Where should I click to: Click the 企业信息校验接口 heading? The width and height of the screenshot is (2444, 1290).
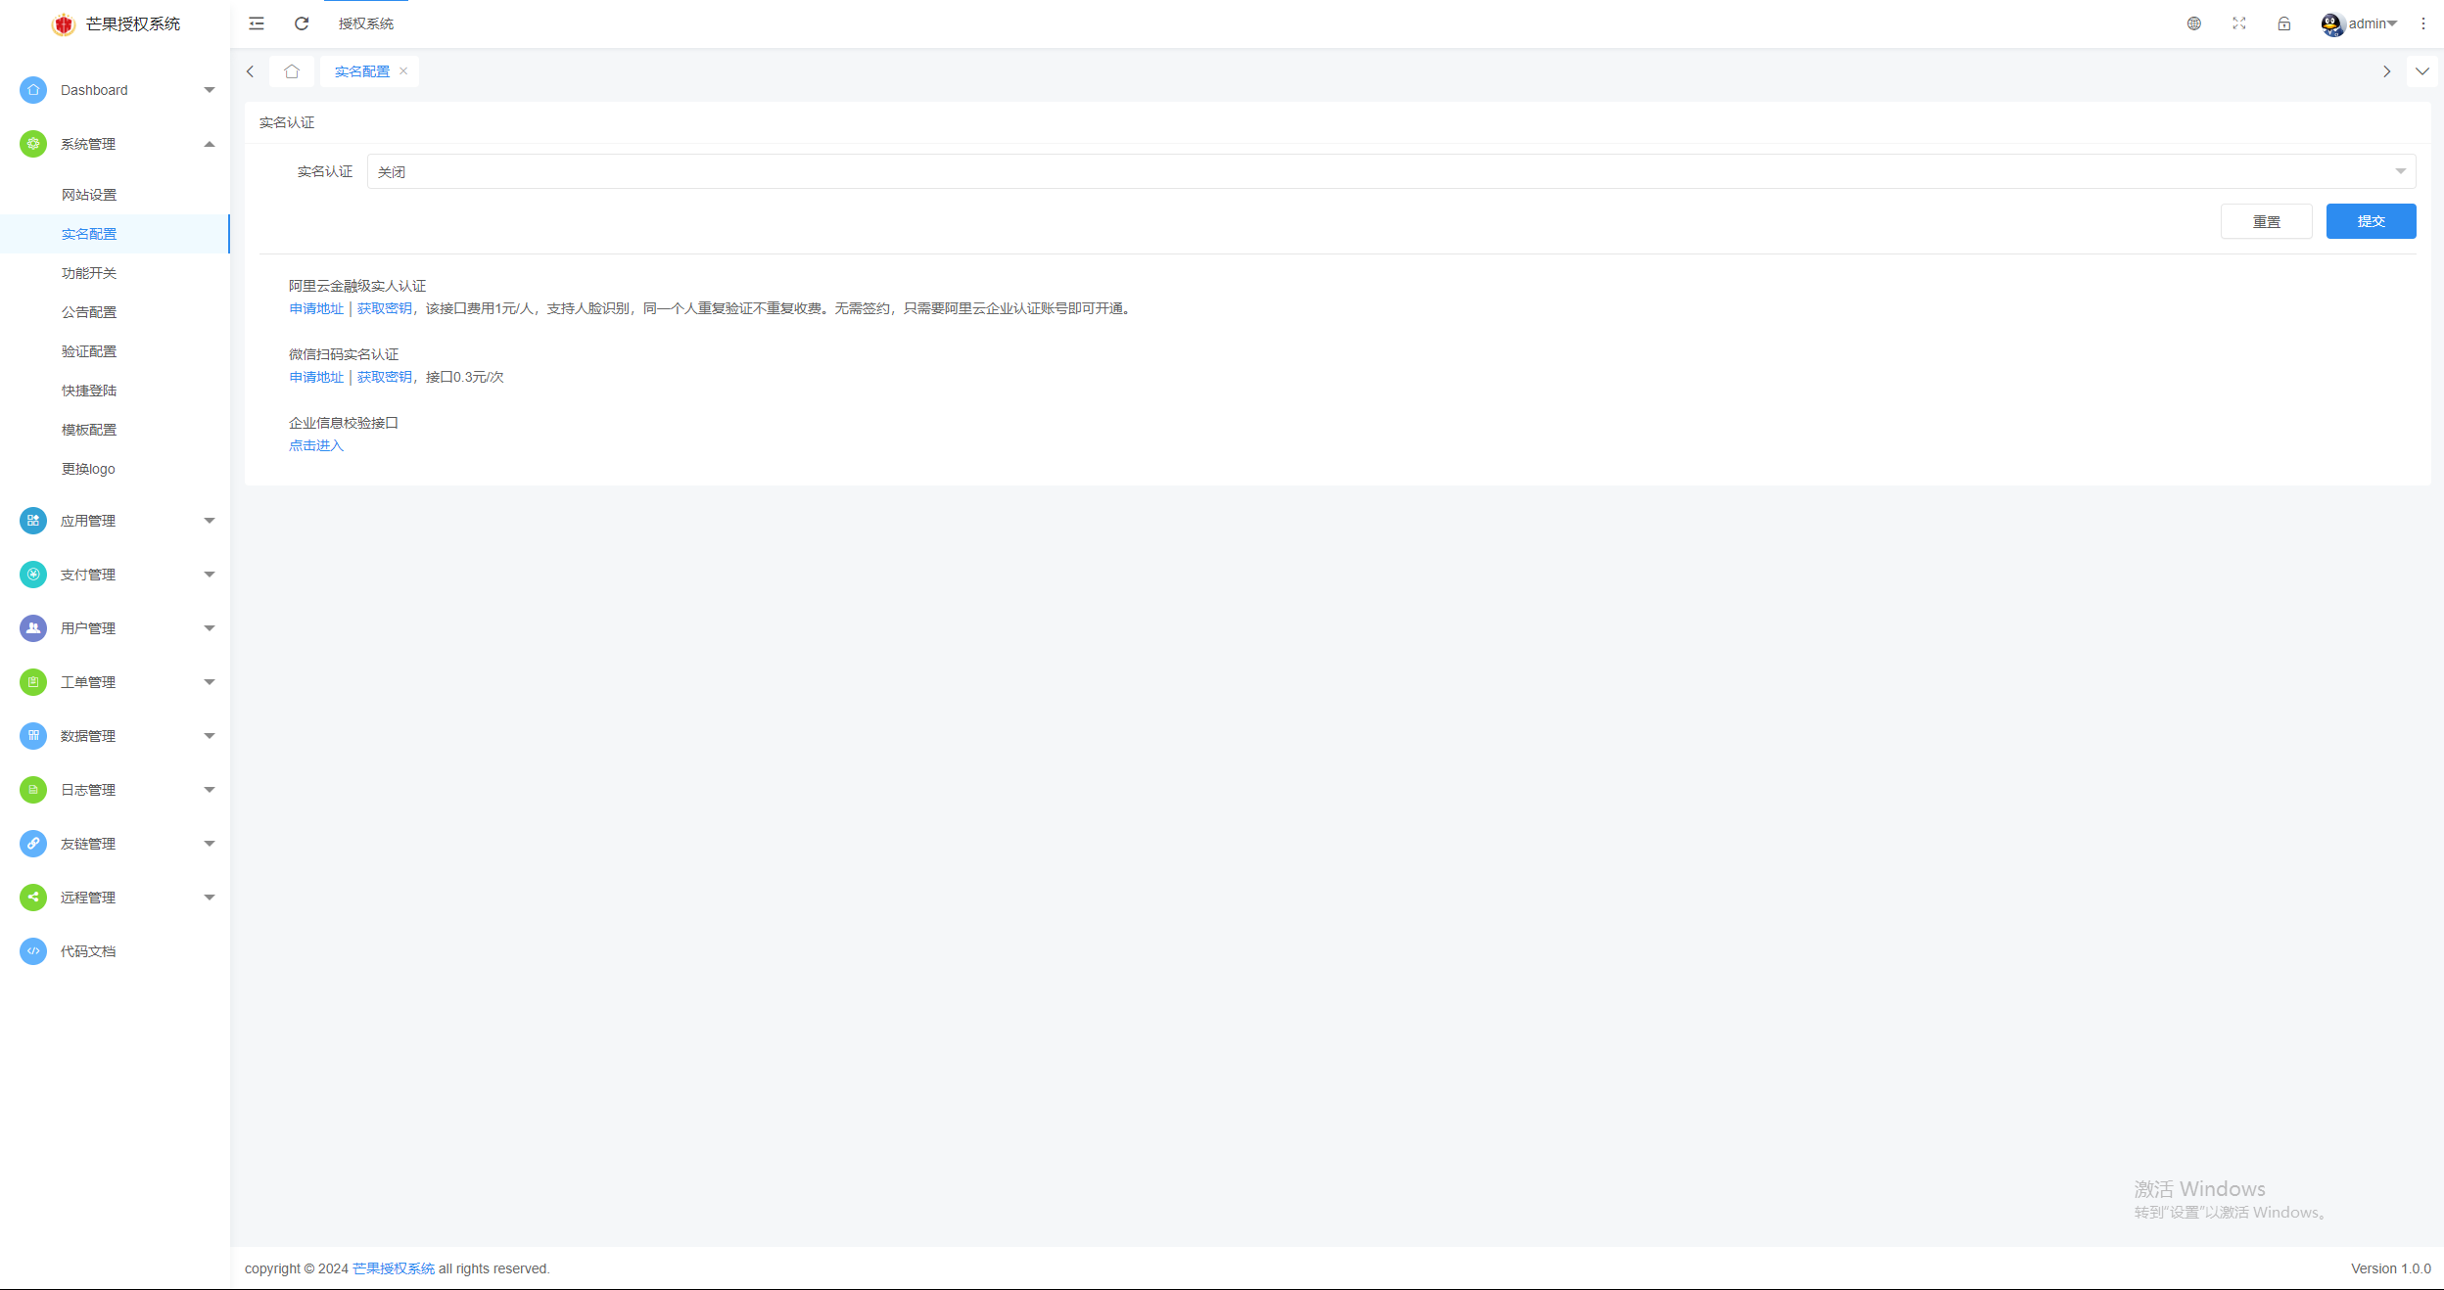(x=344, y=423)
